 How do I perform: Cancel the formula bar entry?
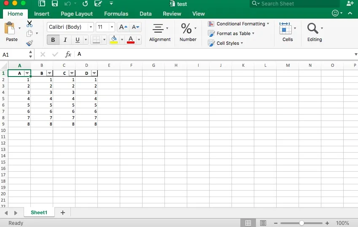click(43, 54)
